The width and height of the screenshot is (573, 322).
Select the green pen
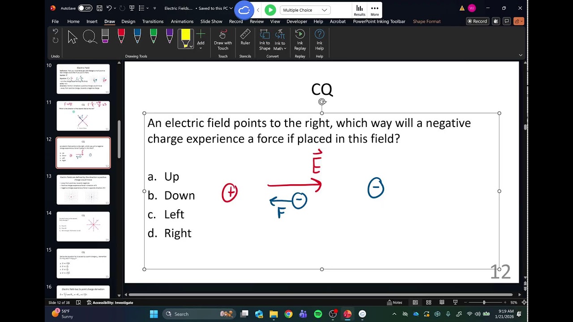(154, 37)
